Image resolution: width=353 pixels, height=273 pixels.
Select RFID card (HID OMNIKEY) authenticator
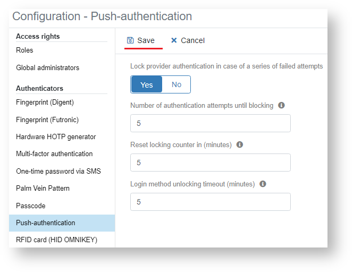[56, 240]
